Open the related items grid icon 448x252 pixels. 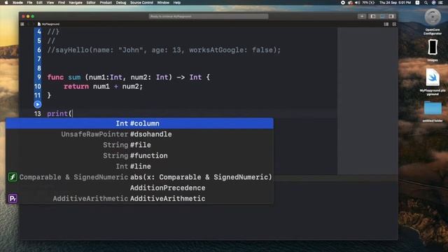click(22, 24)
